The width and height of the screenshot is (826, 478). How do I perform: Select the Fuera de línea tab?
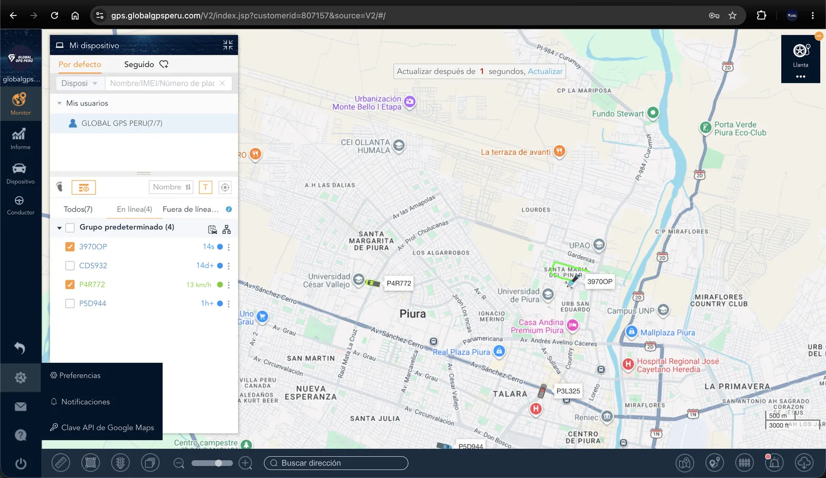click(x=190, y=209)
